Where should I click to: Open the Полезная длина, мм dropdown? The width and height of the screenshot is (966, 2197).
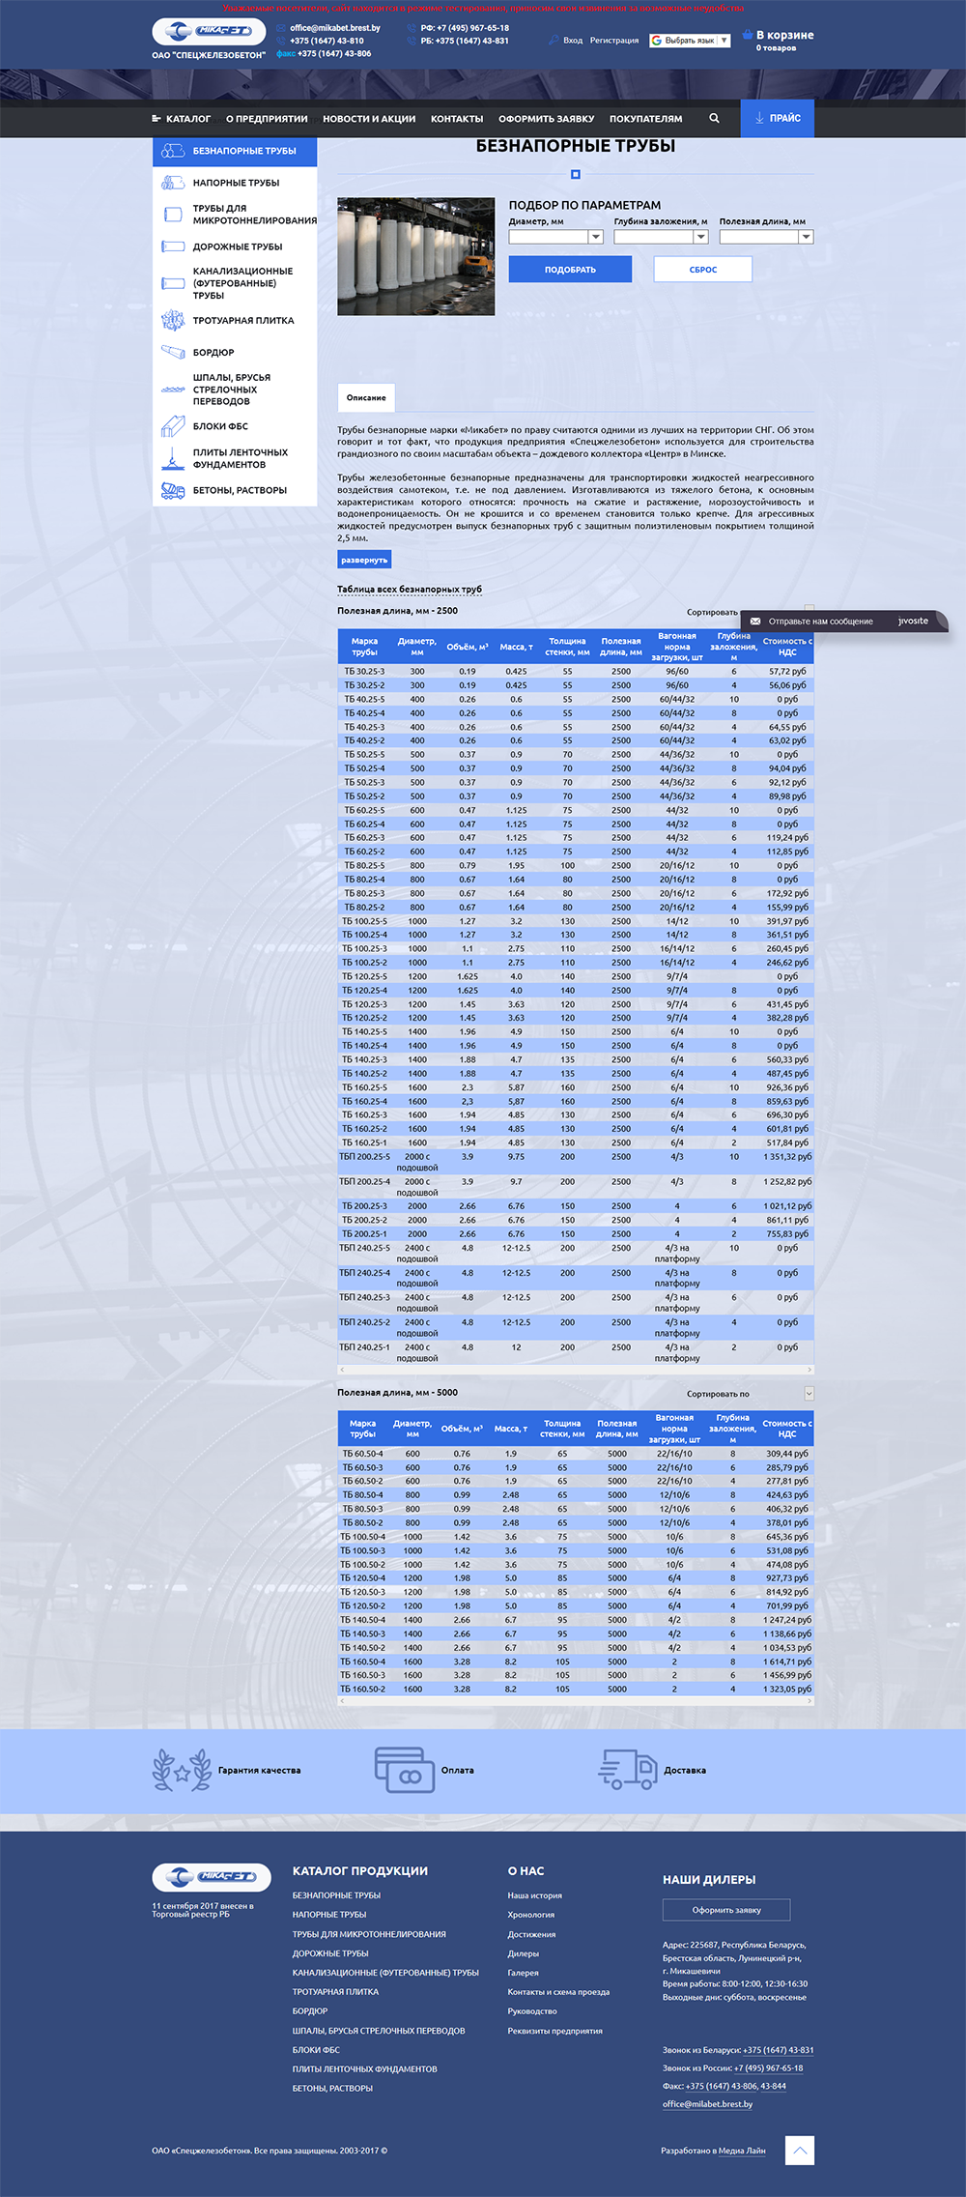766,237
